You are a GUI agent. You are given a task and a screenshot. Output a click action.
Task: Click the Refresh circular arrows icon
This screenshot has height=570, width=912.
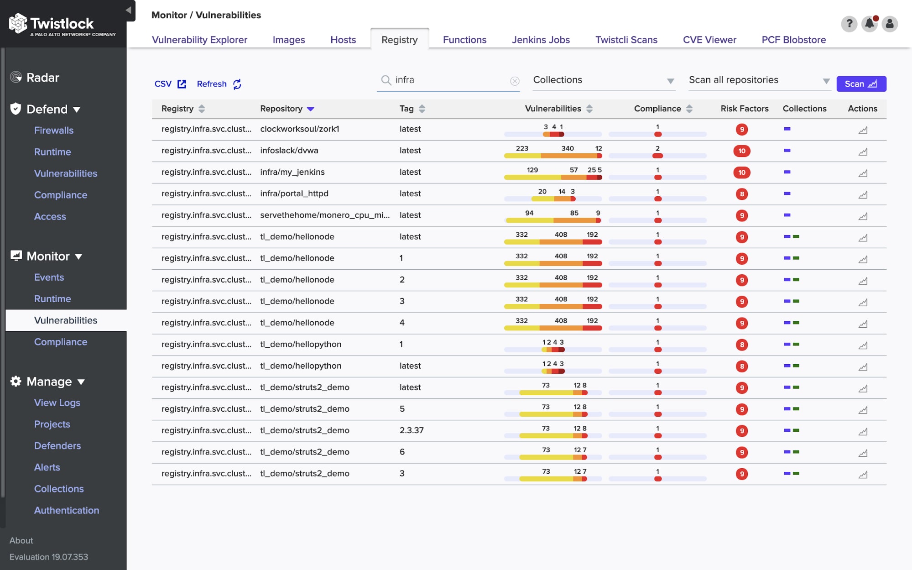(x=237, y=84)
